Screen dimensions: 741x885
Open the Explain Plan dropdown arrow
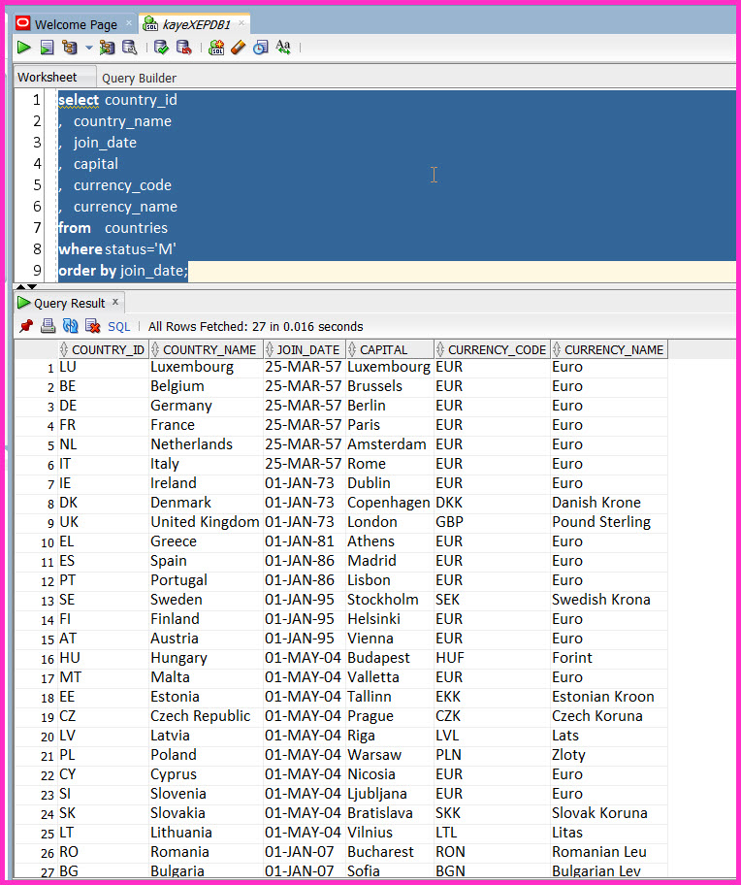(89, 48)
